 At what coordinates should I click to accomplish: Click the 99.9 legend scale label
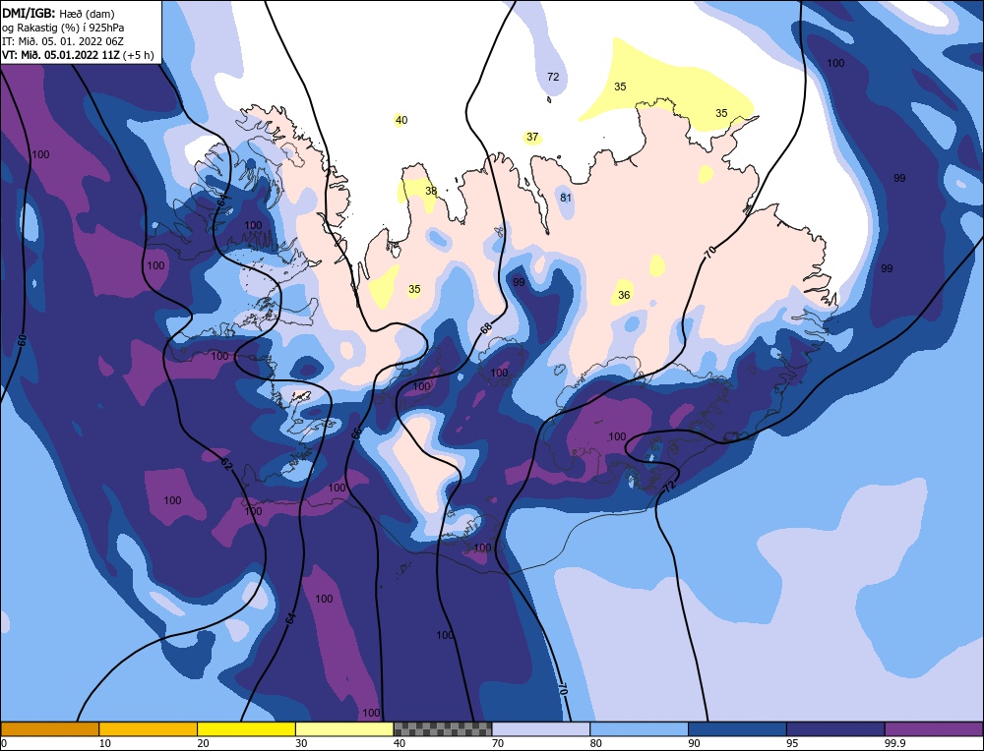point(892,743)
